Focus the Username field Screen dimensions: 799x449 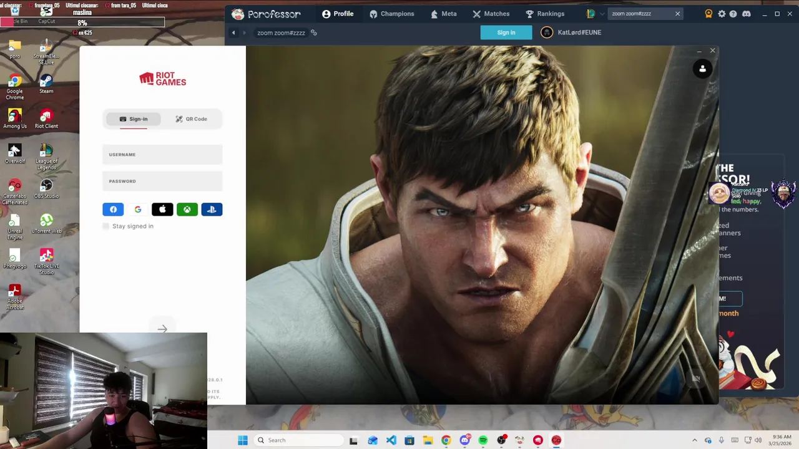click(162, 155)
